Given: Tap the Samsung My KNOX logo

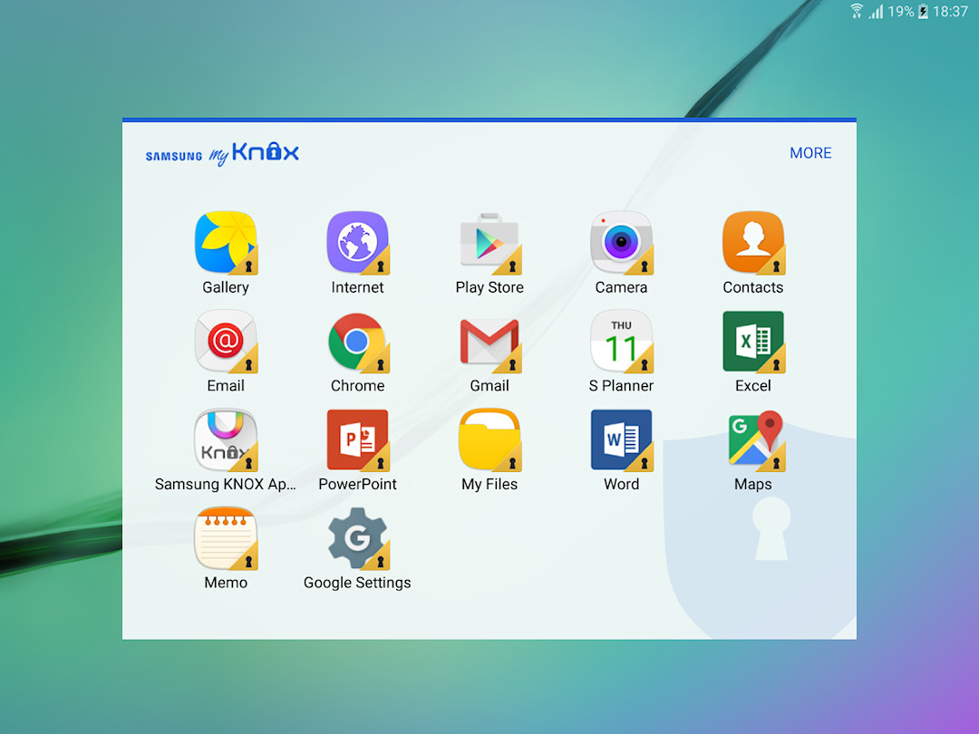Looking at the screenshot, I should tap(222, 153).
